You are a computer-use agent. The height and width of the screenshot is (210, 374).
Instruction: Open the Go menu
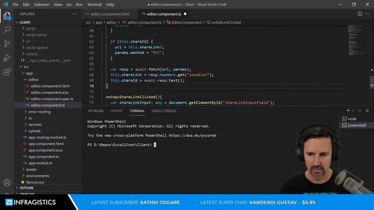pyautogui.click(x=69, y=5)
